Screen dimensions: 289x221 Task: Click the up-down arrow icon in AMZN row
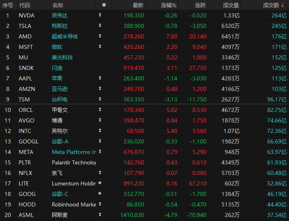100,88
